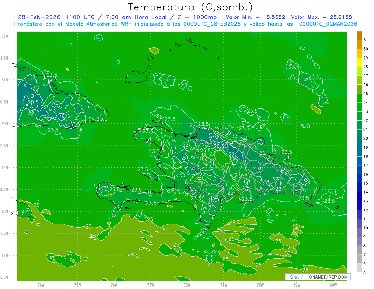Click the longitude axis label "70W"
Screen dimensions: 374x289
tap(260, 285)
